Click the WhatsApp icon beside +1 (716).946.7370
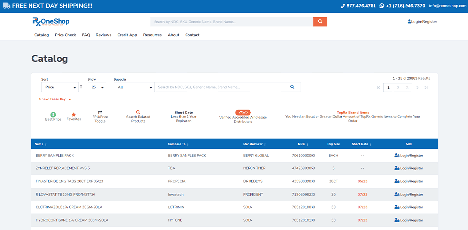This screenshot has width=468, height=230. pyautogui.click(x=382, y=6)
